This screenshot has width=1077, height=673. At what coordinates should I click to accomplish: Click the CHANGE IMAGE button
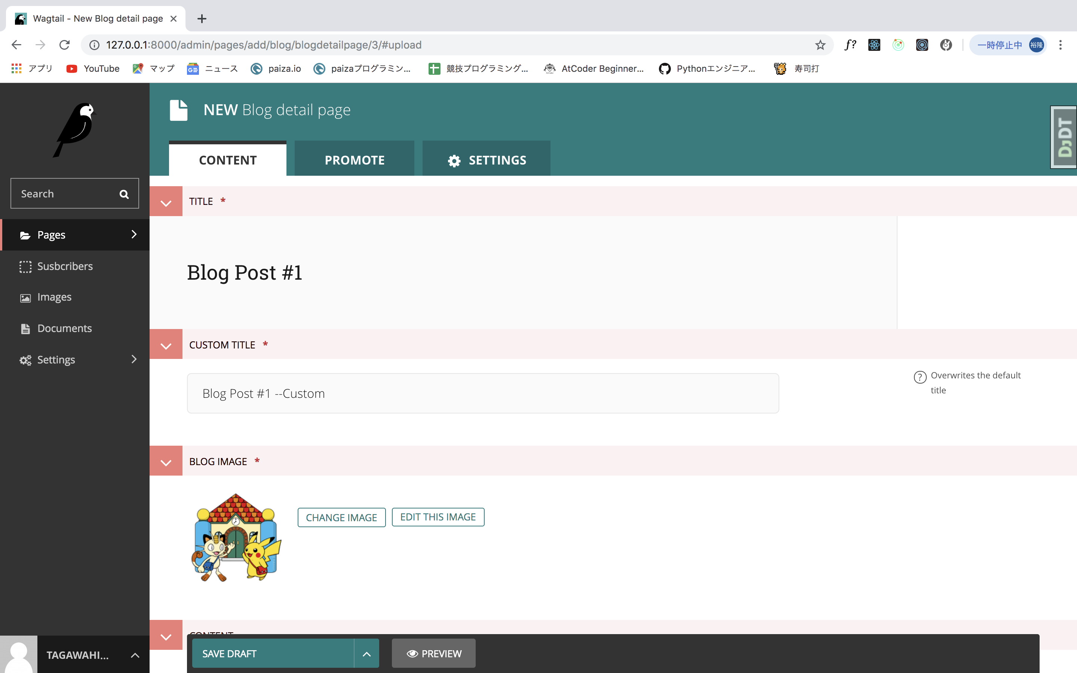tap(340, 516)
